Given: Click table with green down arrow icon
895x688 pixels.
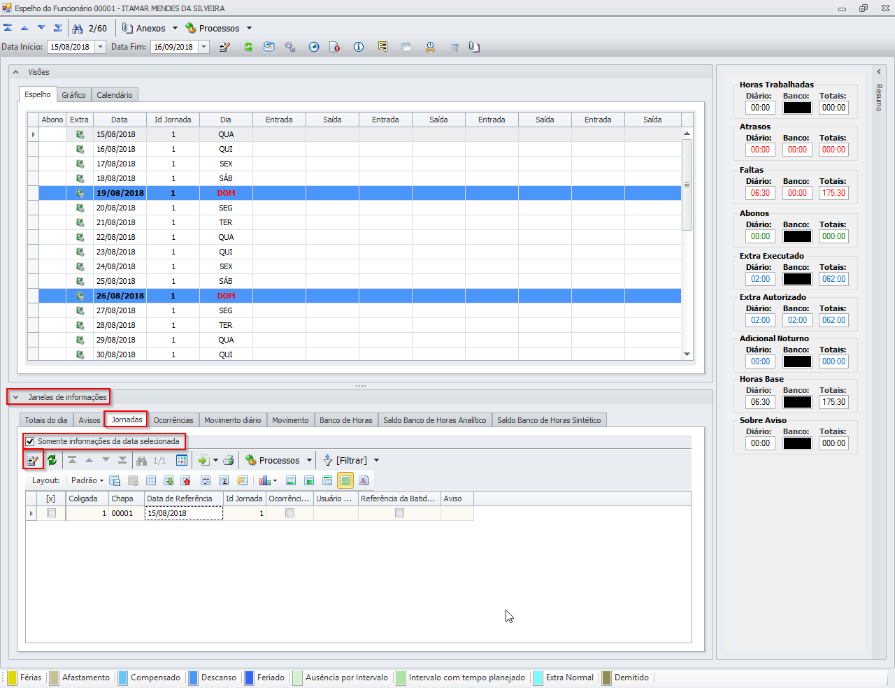Looking at the screenshot, I should [x=169, y=480].
